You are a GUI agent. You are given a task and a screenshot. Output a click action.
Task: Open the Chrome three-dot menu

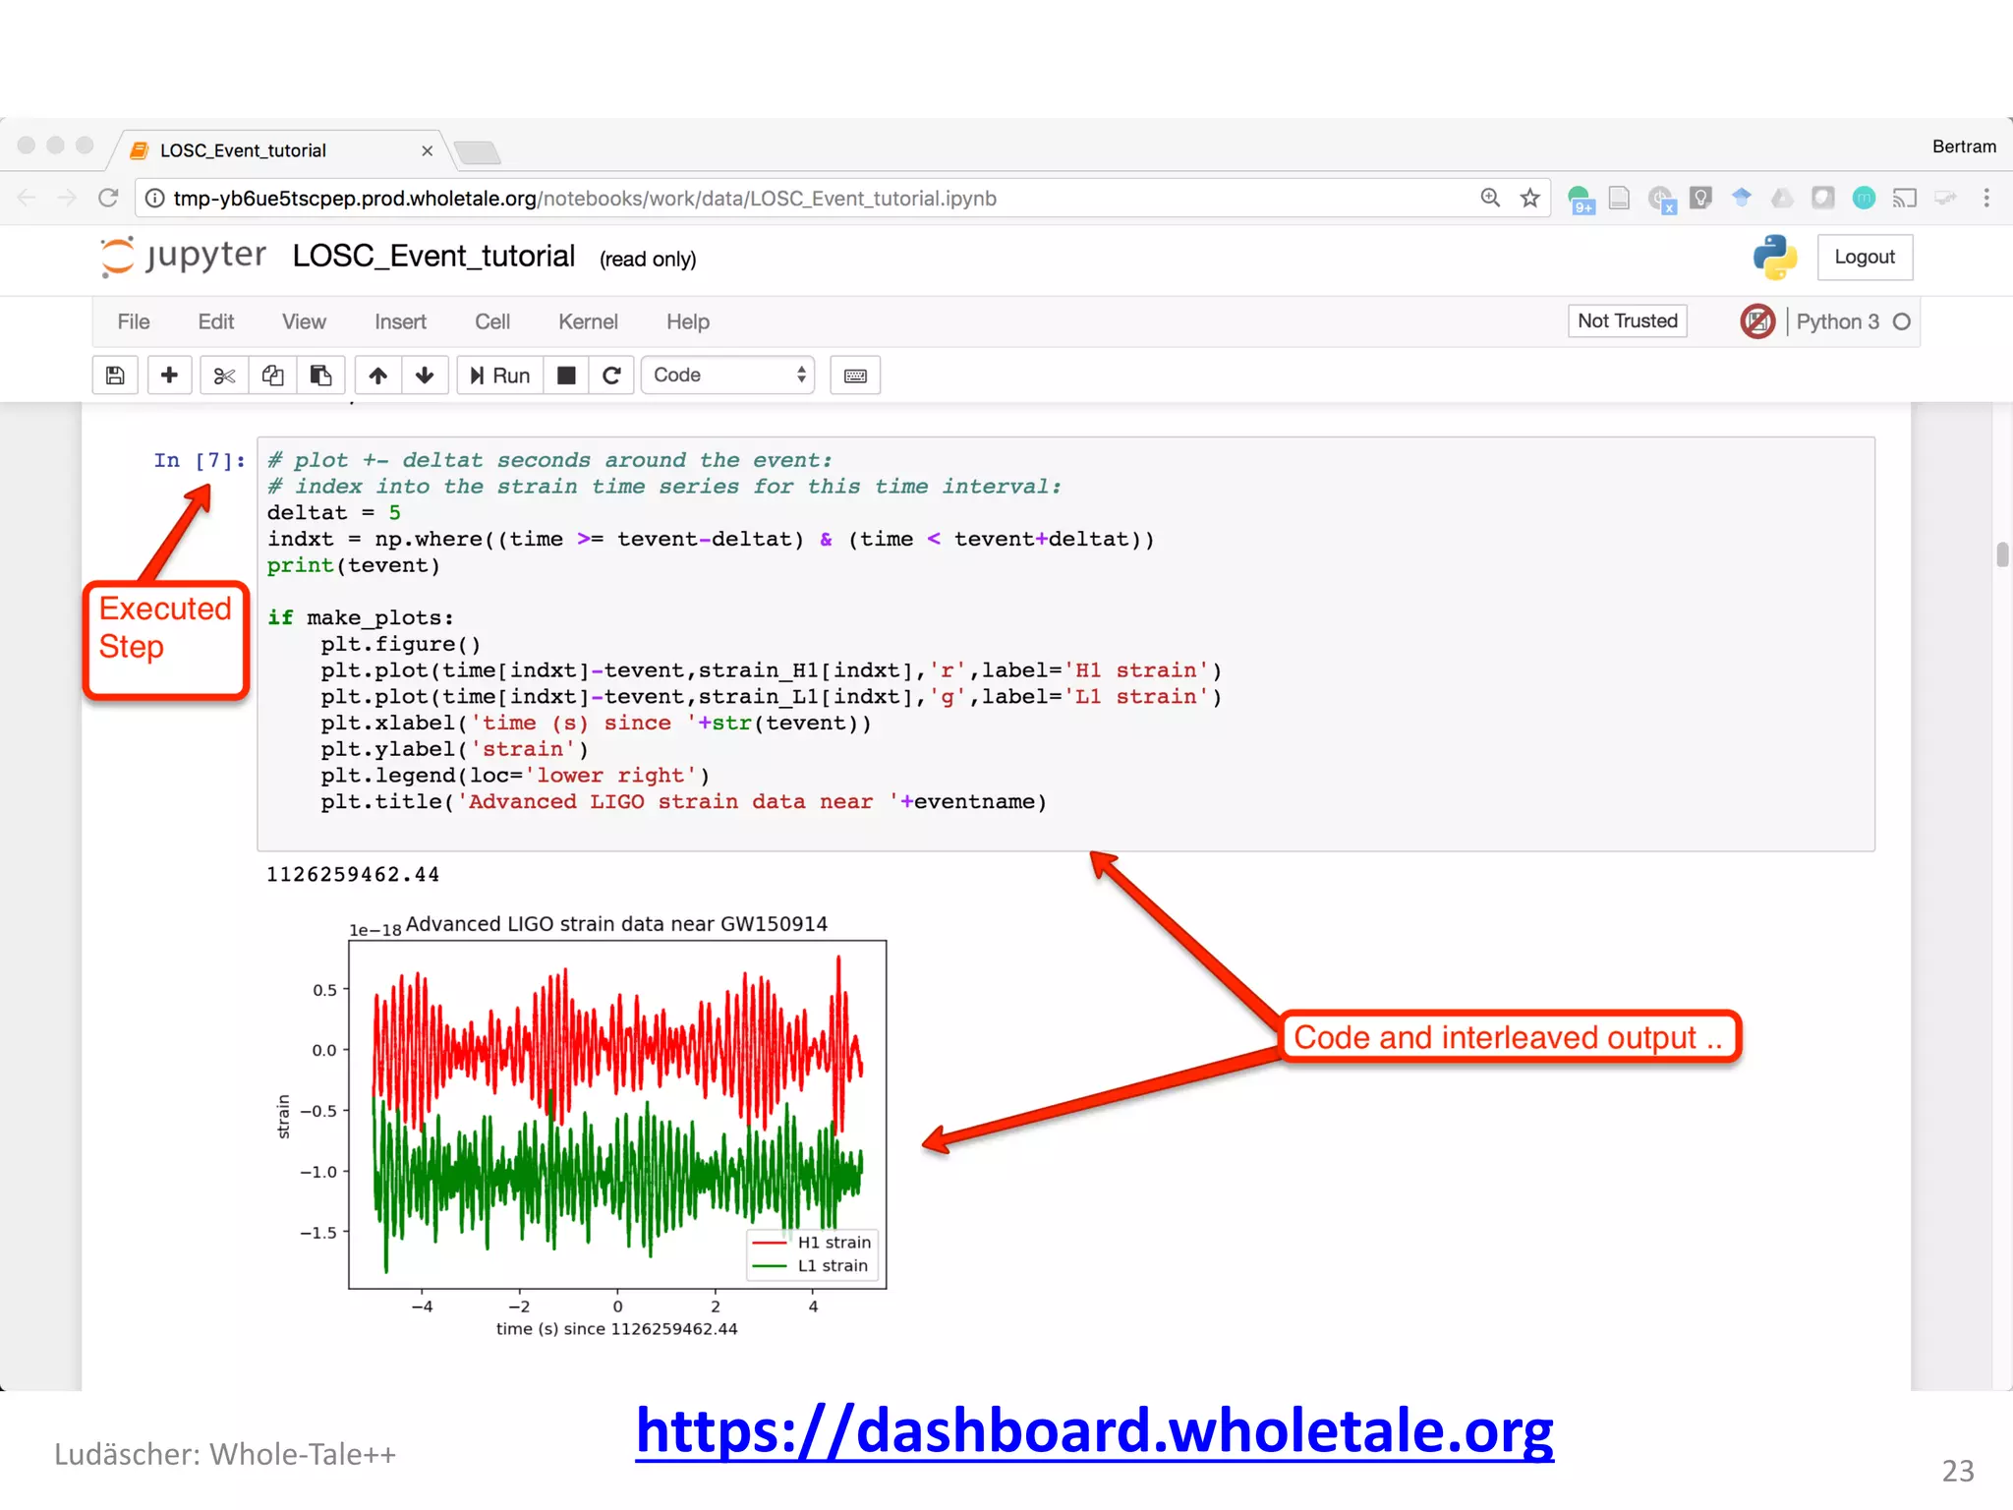(1986, 198)
